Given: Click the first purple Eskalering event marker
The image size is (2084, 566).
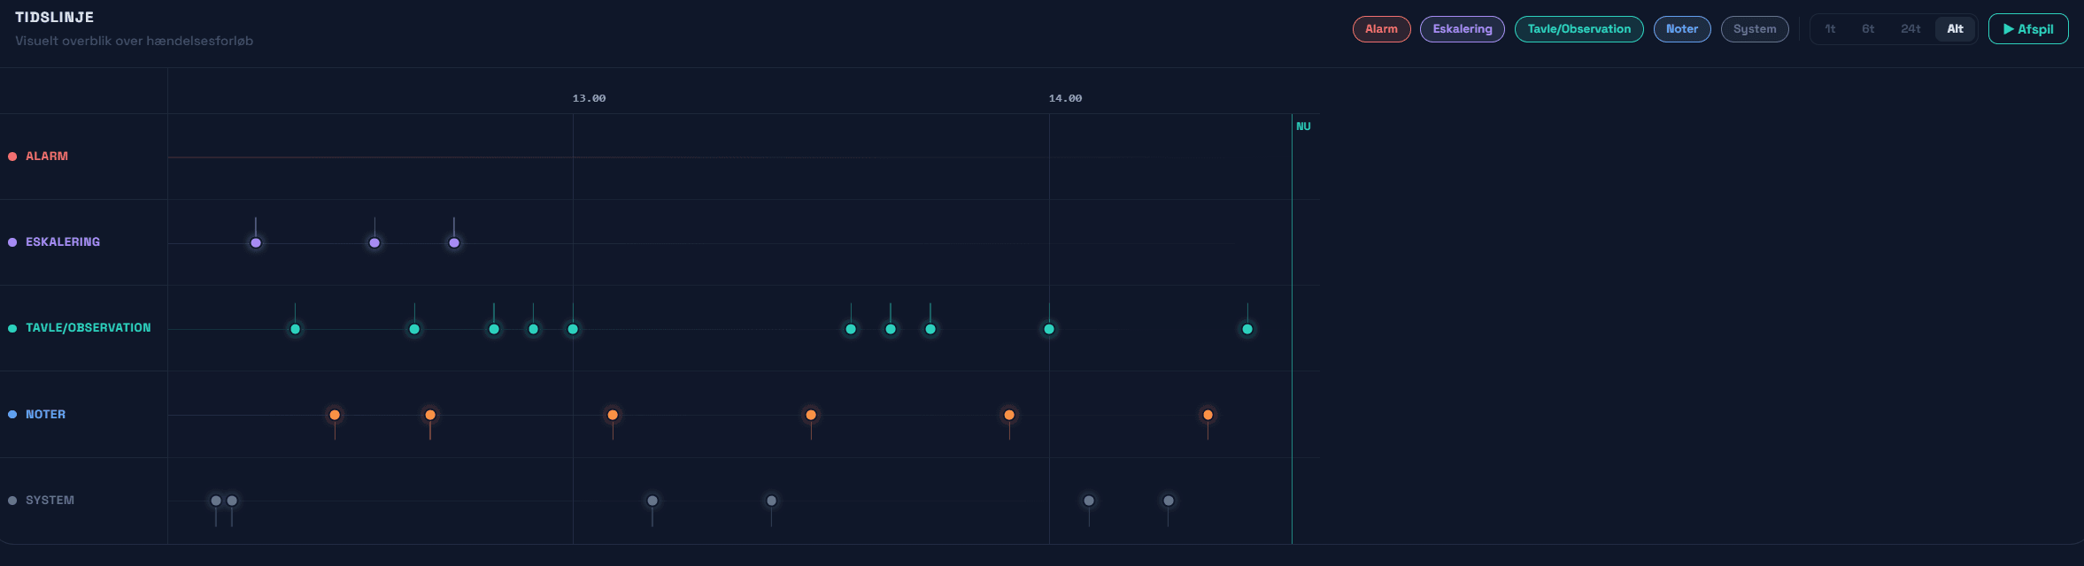Looking at the screenshot, I should tap(256, 243).
